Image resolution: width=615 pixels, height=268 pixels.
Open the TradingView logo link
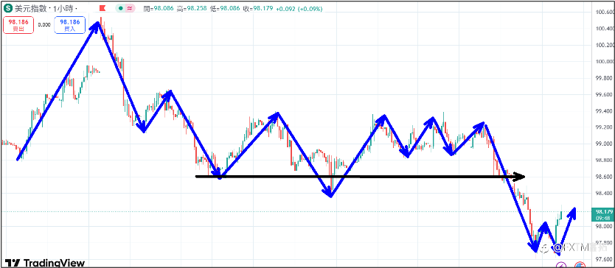(45, 263)
